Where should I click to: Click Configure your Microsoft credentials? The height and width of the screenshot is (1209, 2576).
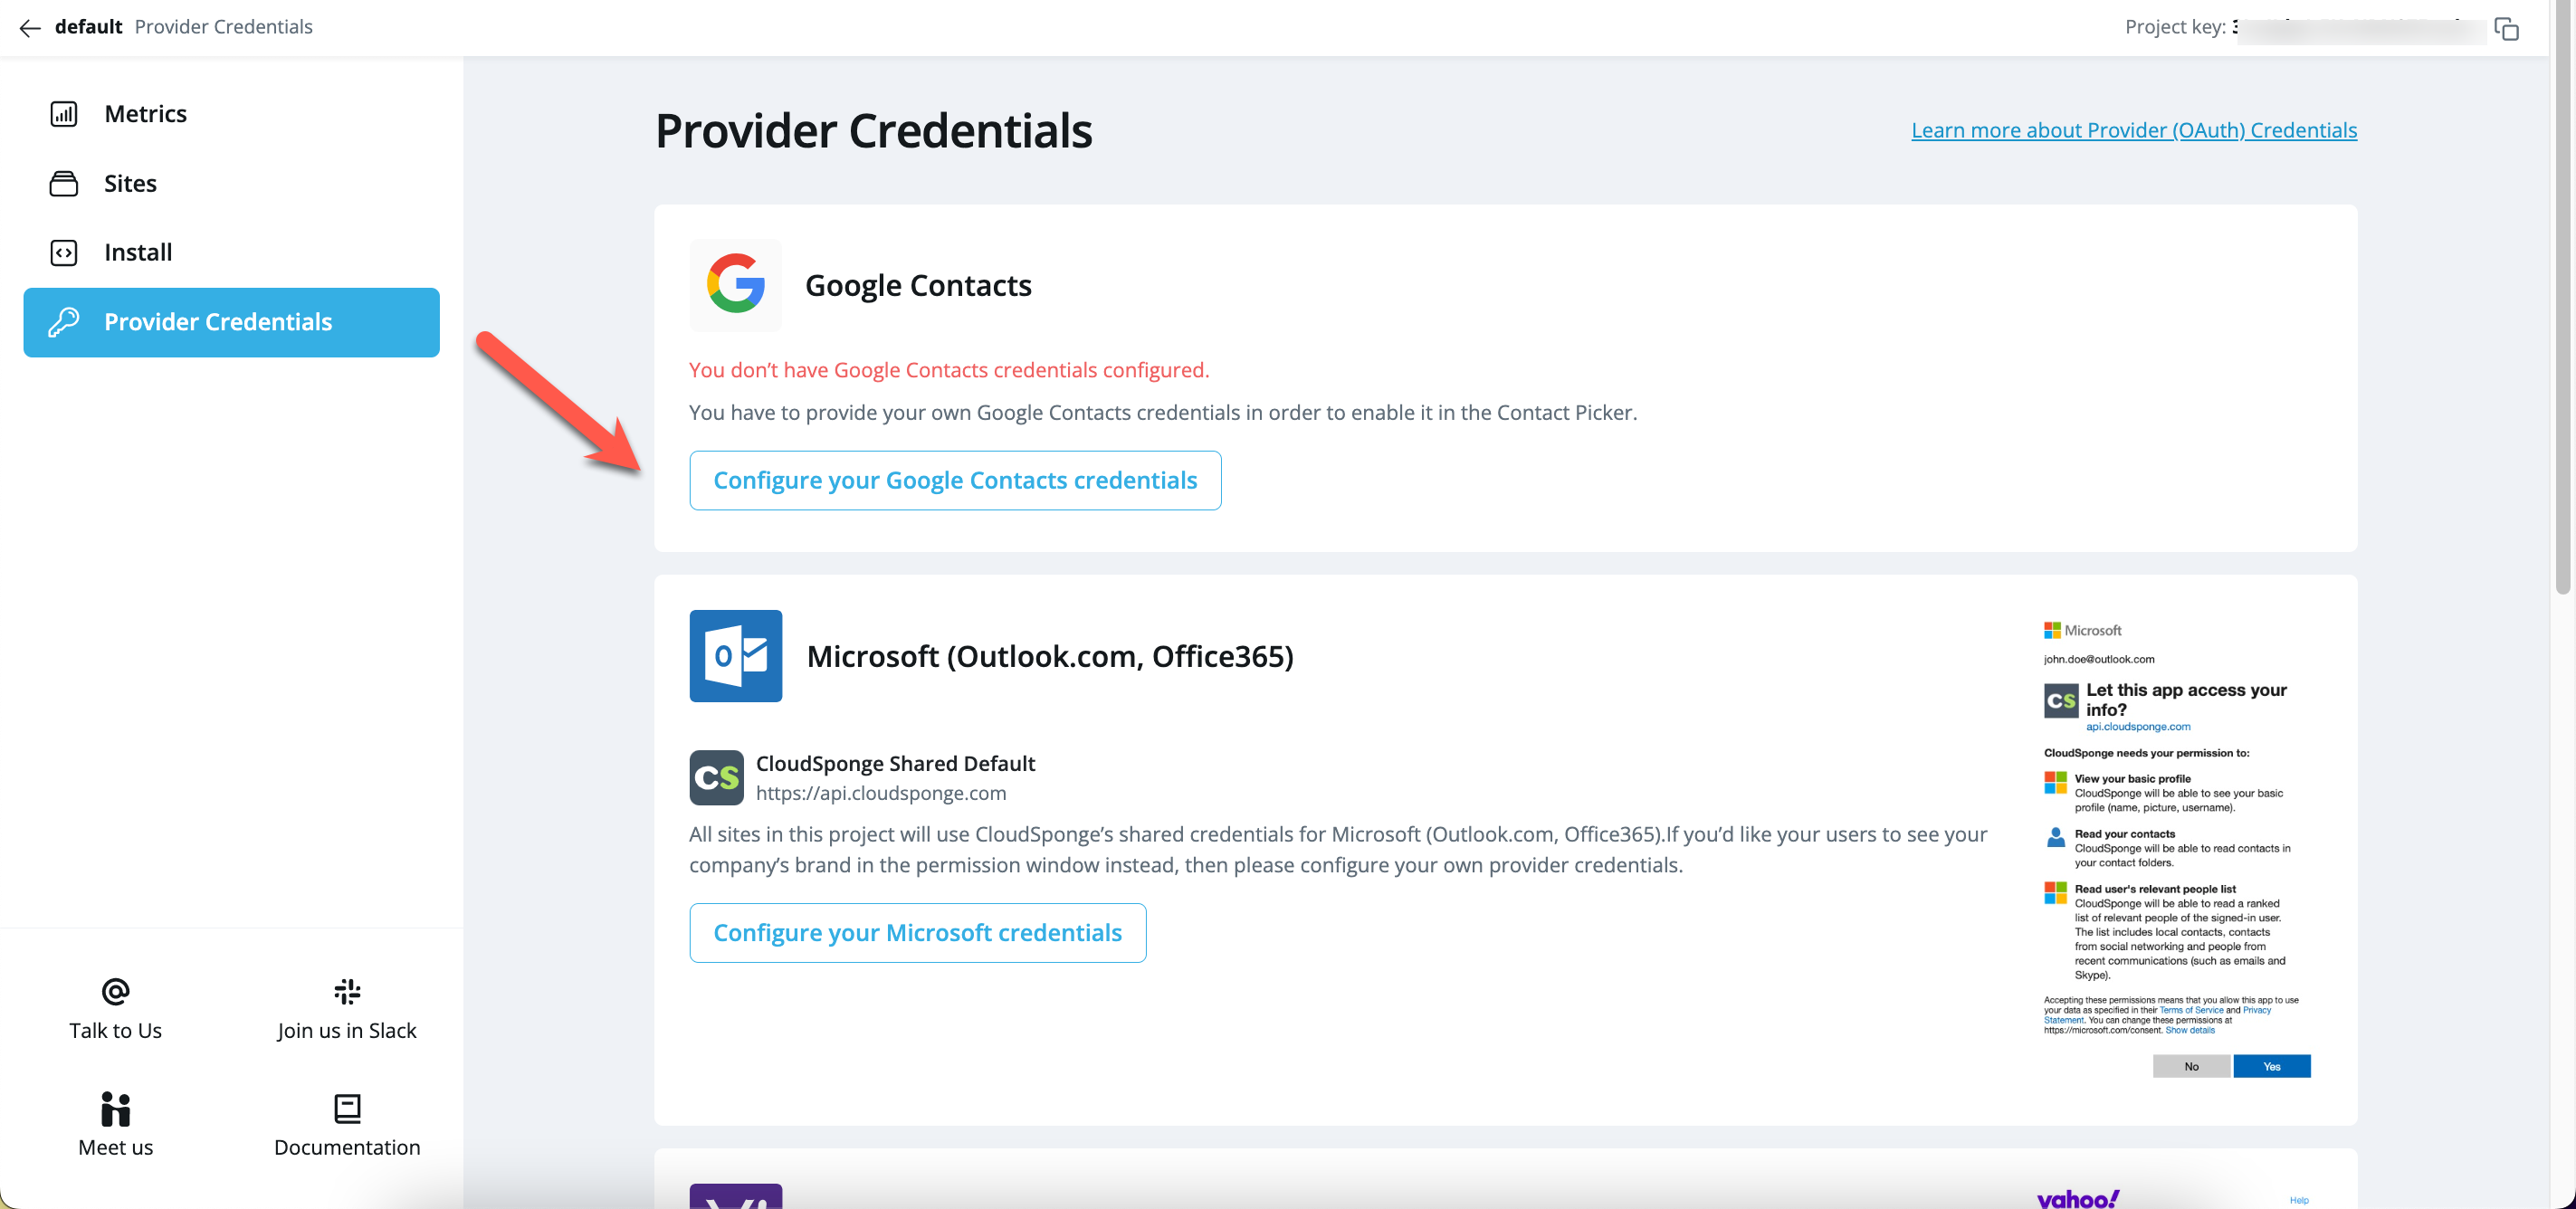coord(917,932)
